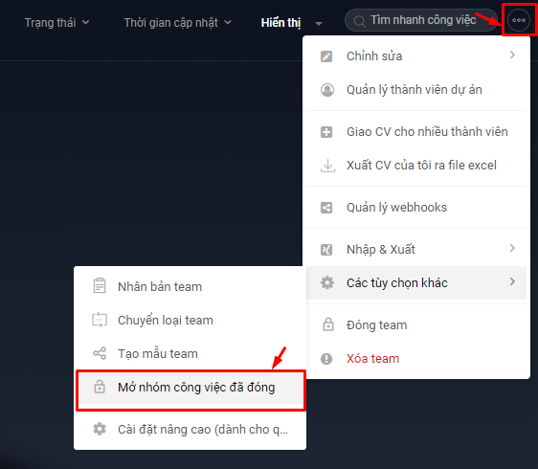The image size is (538, 469).
Task: Click the download icon for Xuất CV excel
Action: tap(327, 166)
